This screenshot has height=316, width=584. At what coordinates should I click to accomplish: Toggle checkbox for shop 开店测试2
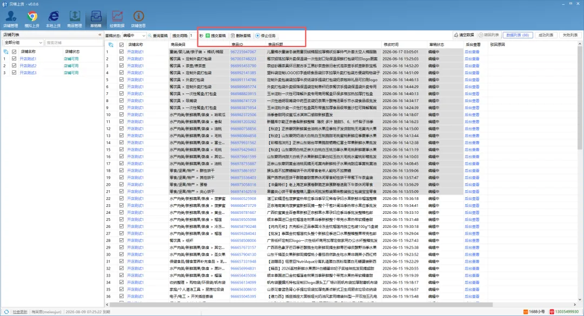click(14, 65)
